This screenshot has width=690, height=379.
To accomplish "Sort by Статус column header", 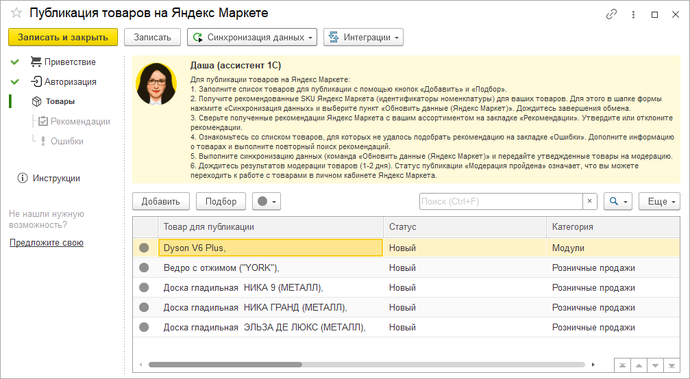I will [x=465, y=227].
